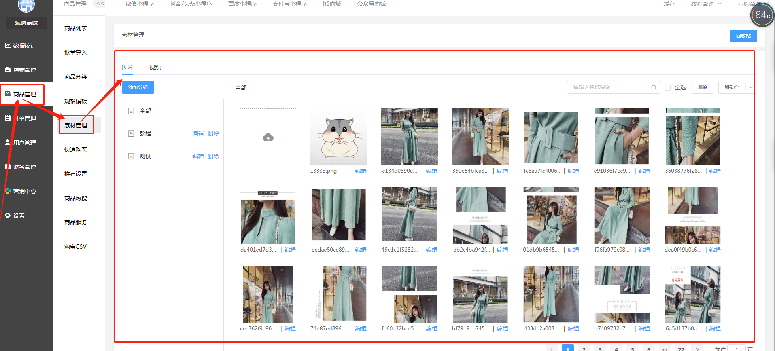Screen dimensions: 775x351
Task: Click the search magnifier icon
Action: (654, 87)
